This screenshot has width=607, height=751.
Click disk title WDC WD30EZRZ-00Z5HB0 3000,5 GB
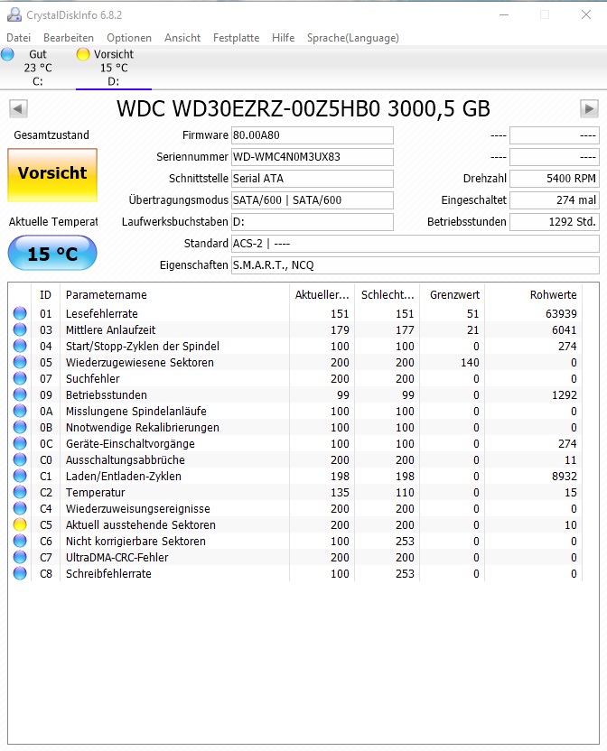(303, 108)
